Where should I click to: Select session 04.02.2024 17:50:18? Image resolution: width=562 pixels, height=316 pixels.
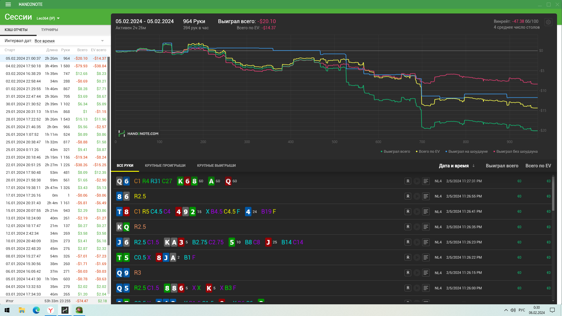[54, 66]
